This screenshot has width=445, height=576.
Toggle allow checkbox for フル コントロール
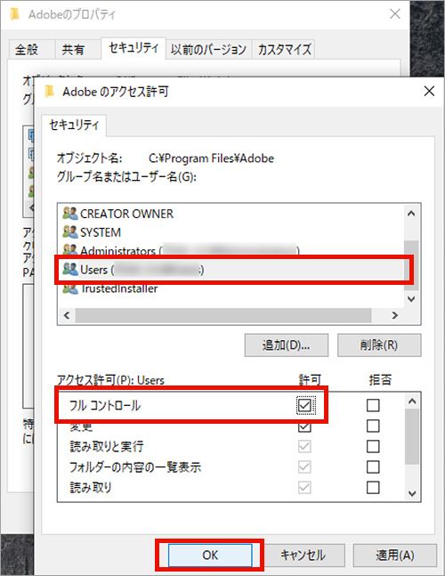(304, 405)
